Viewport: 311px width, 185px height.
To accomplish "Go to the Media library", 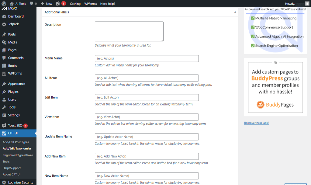I will click(12, 42).
